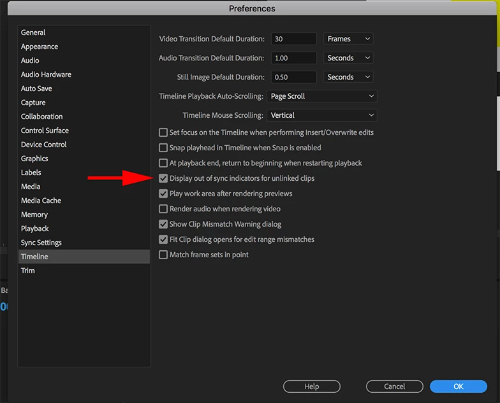Check Match frame sets in point
Viewport: 500px width, 403px height.
click(163, 255)
